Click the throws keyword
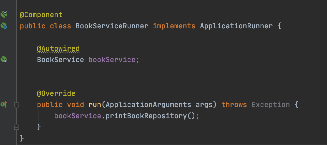The image size is (327, 145). click(x=234, y=105)
